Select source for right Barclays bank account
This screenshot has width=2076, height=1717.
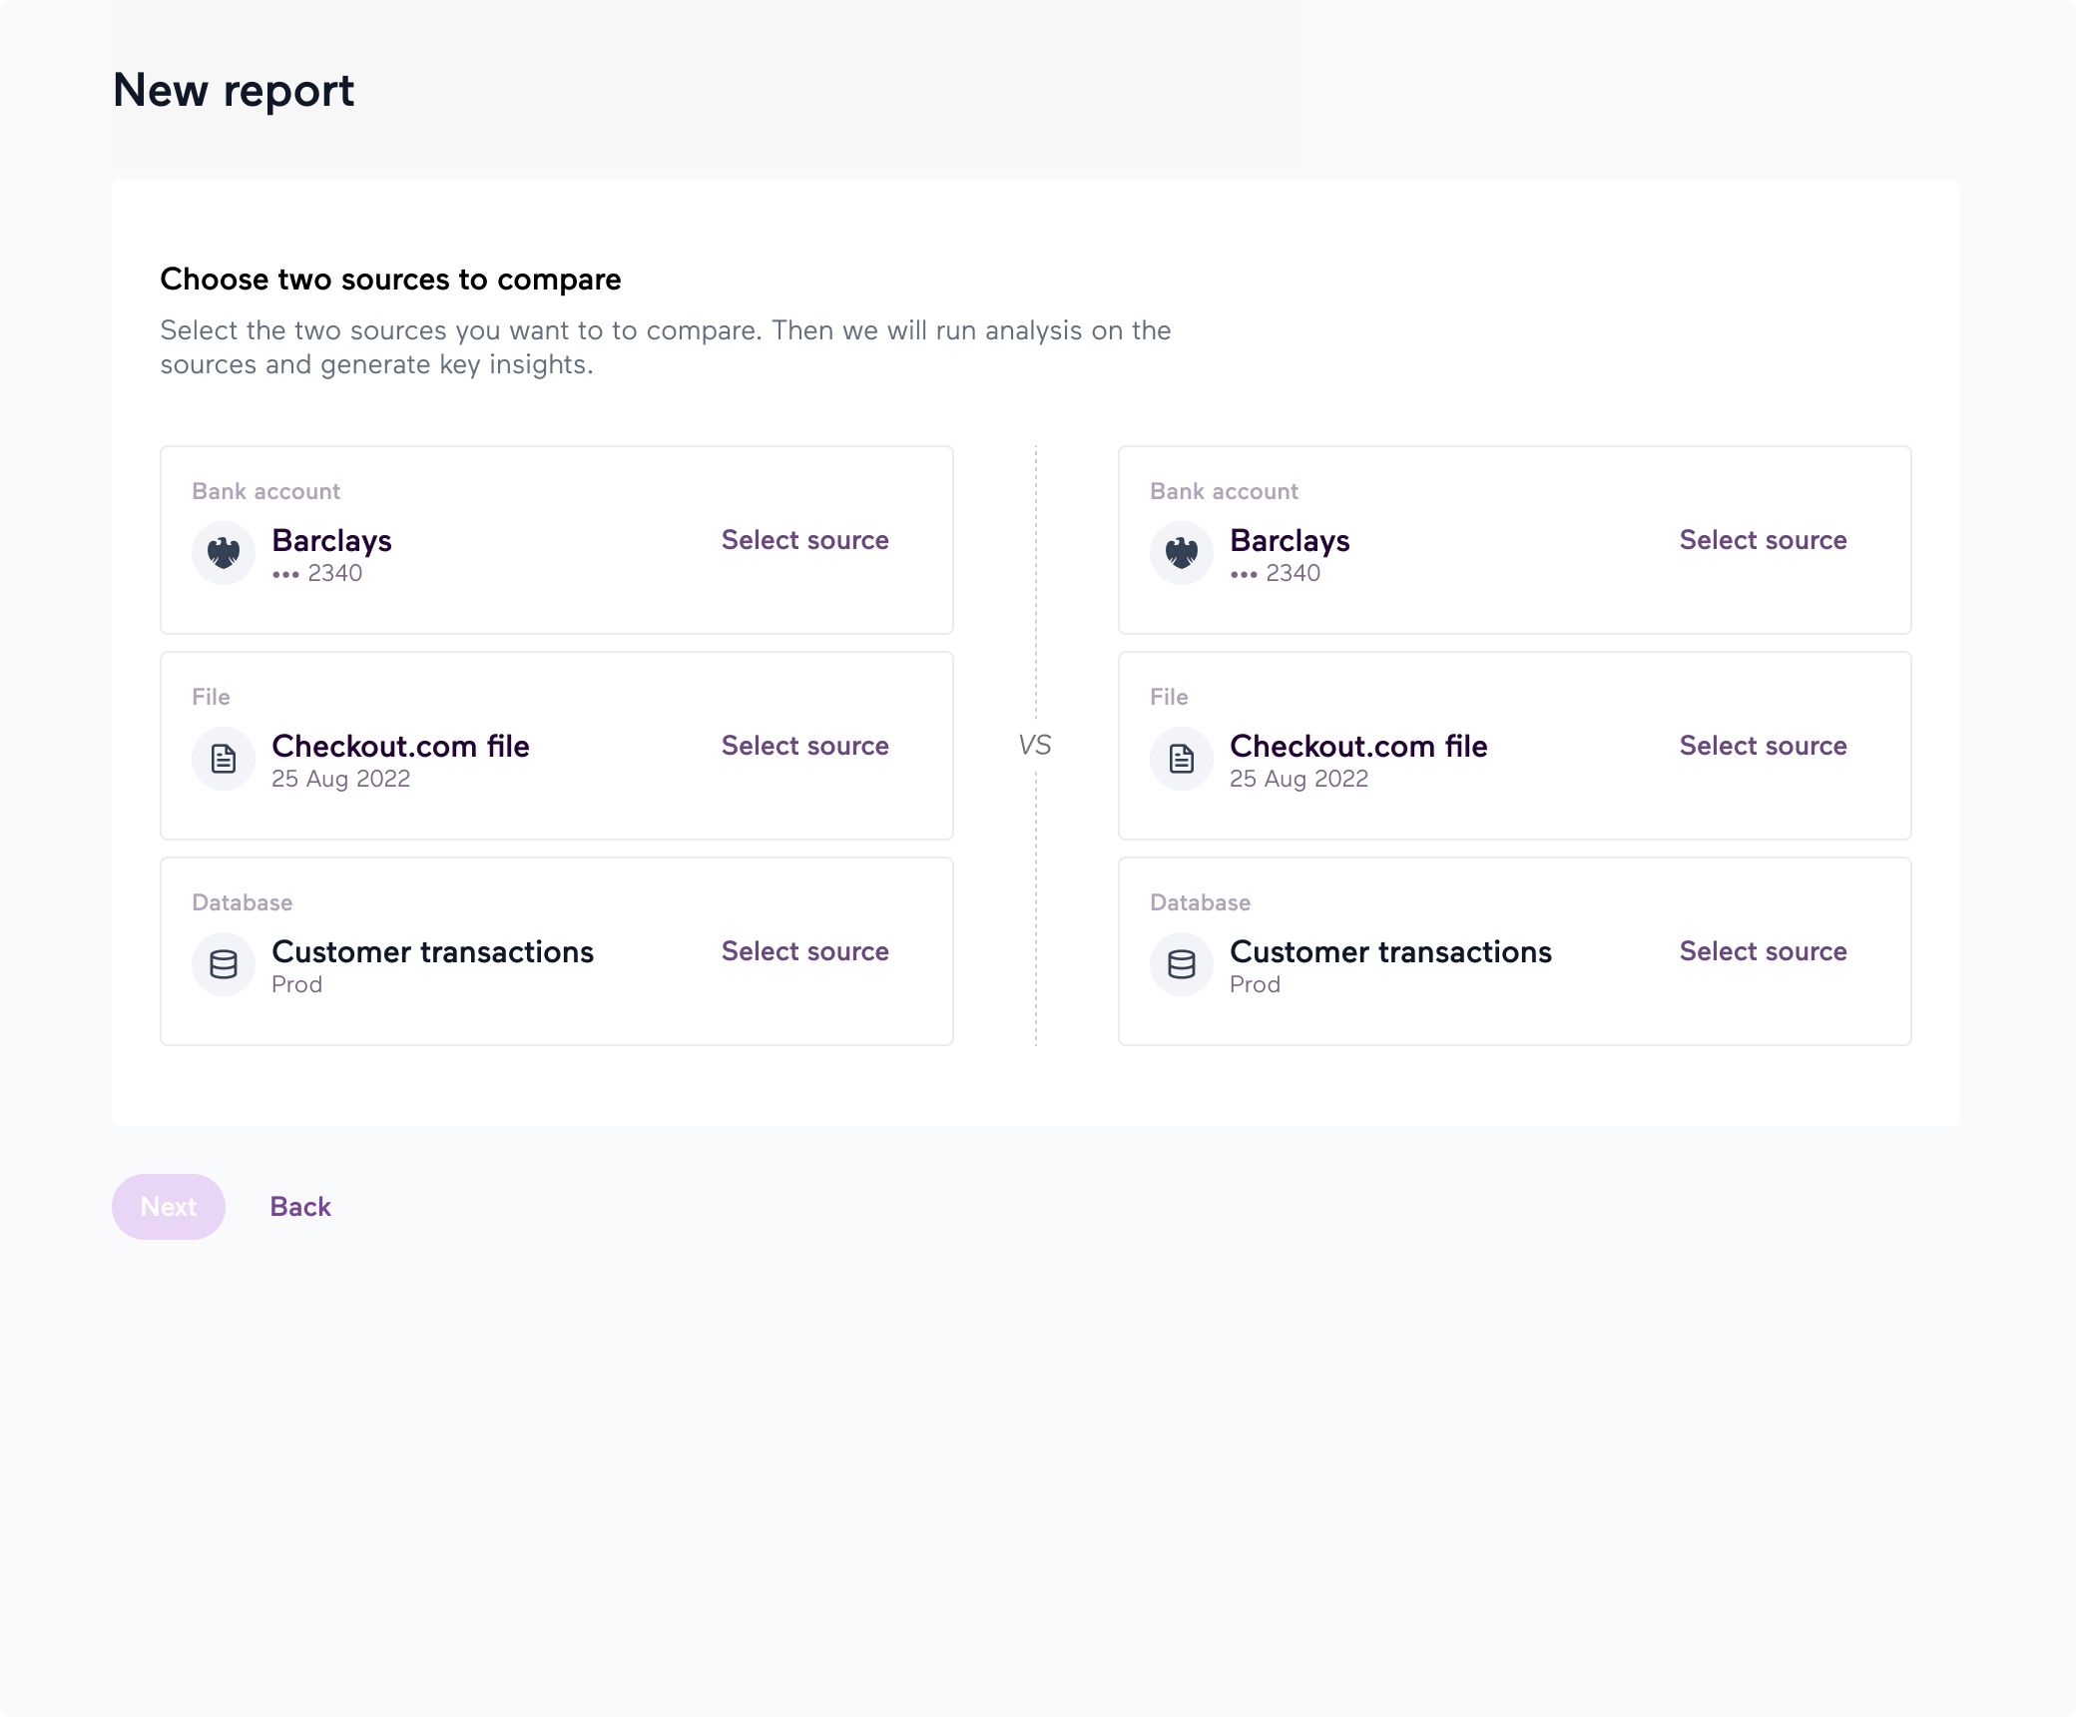tap(1763, 540)
